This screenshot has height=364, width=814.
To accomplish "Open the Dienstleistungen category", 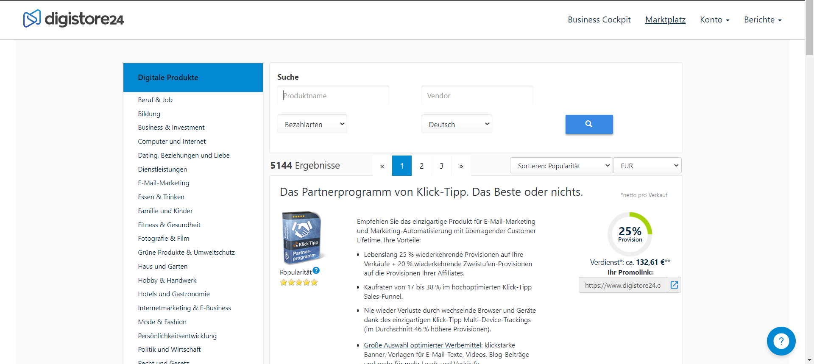I will [x=162, y=169].
